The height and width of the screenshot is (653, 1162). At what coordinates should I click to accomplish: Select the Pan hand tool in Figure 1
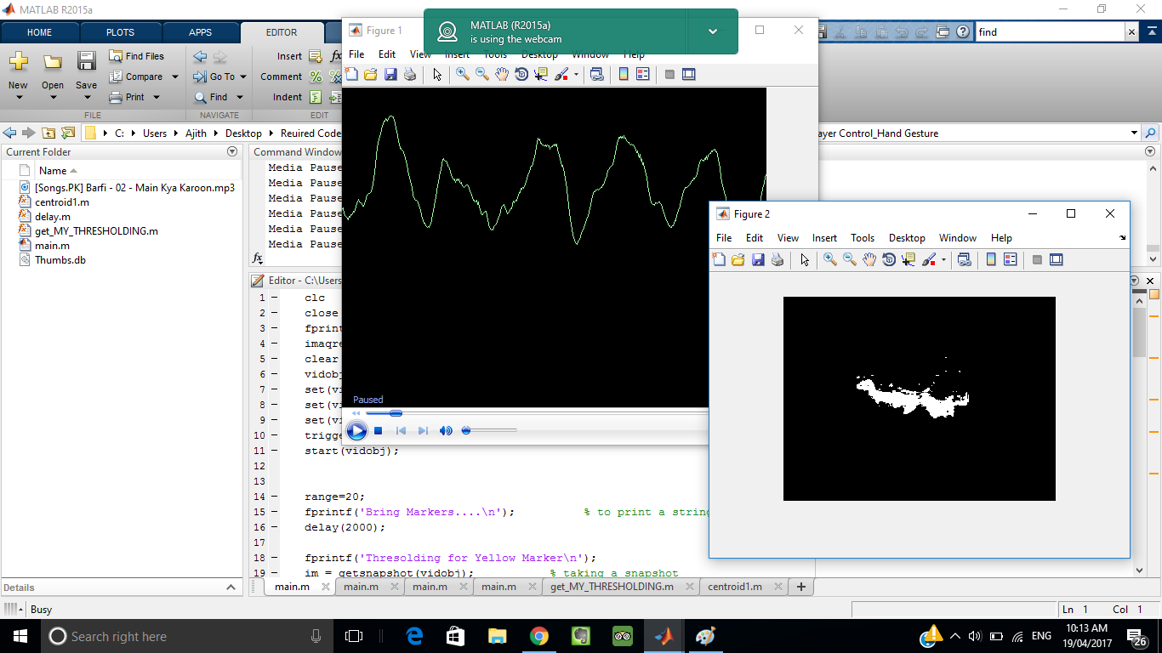coord(502,75)
